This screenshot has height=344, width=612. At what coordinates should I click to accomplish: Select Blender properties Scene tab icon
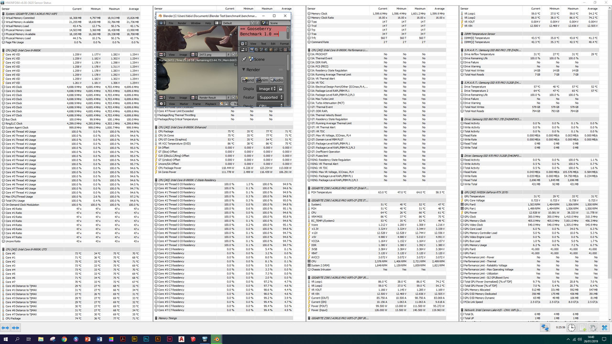tap(261, 50)
